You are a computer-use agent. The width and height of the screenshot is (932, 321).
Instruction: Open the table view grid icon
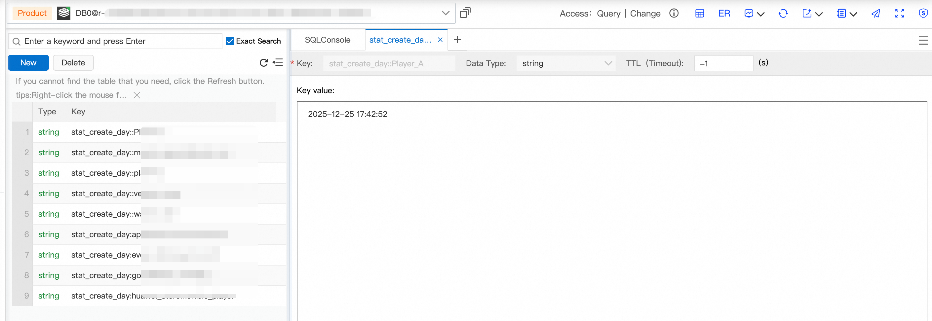pos(699,14)
